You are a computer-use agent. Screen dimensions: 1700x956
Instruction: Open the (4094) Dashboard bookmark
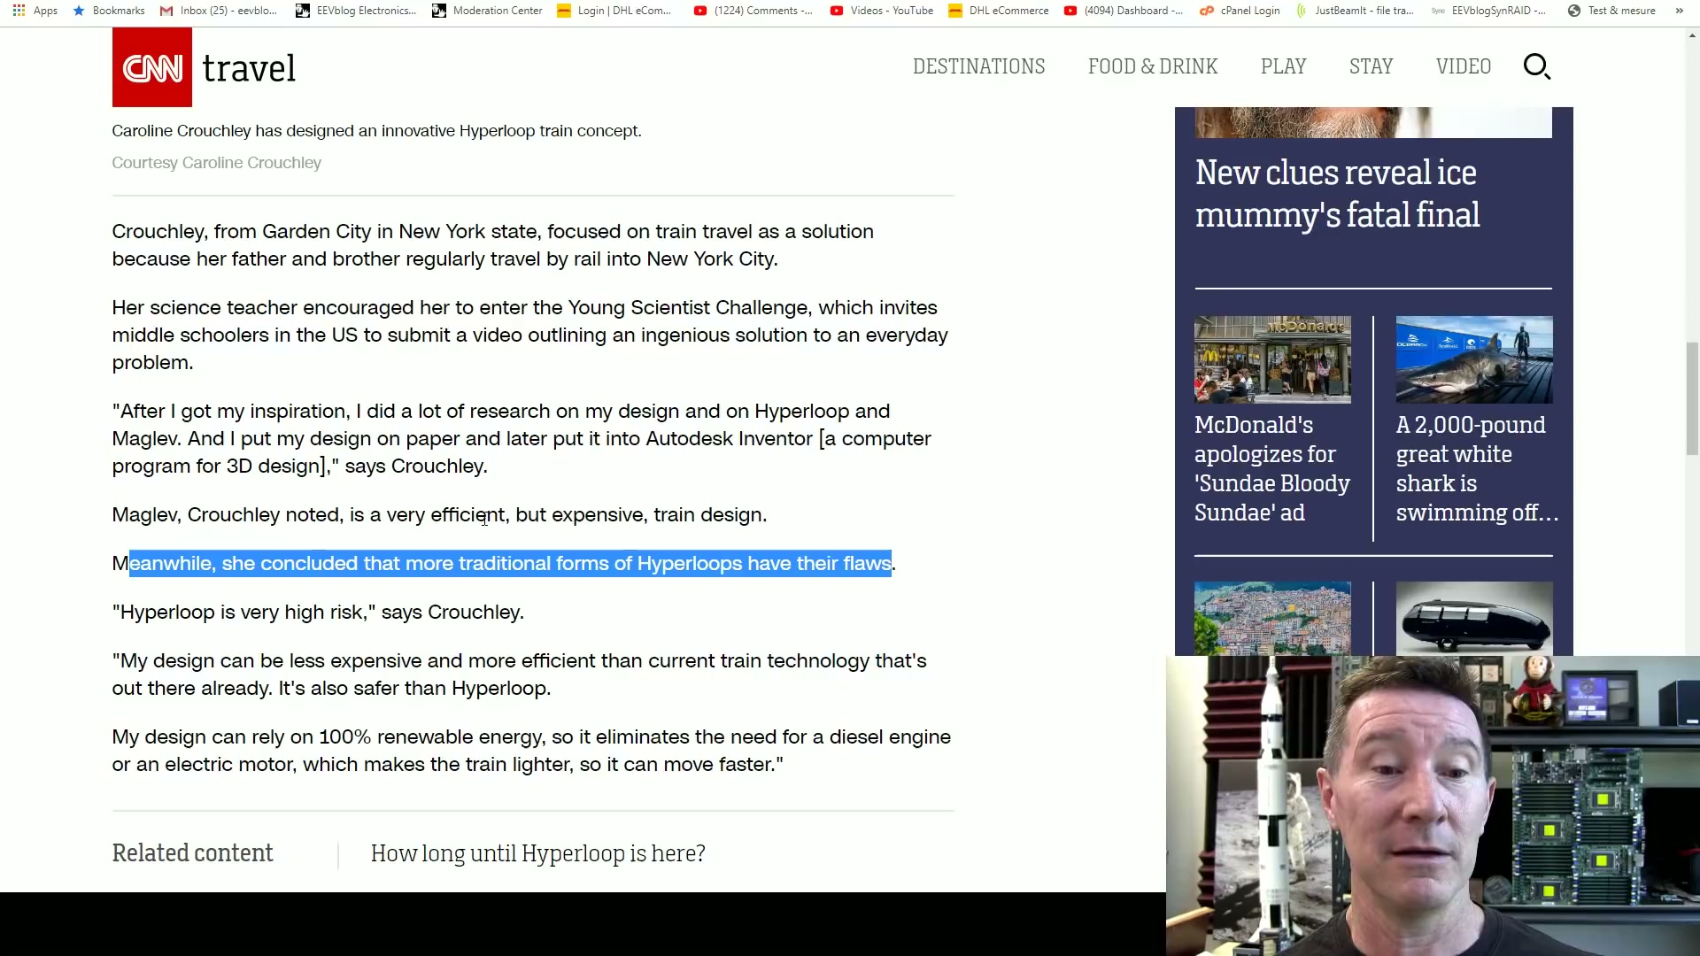point(1124,11)
